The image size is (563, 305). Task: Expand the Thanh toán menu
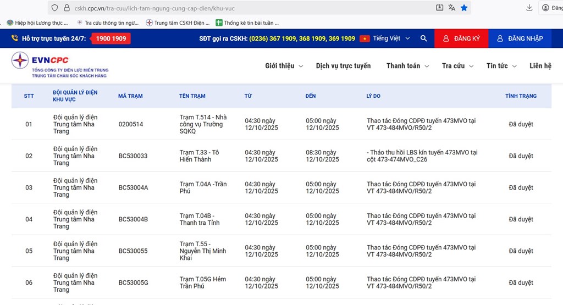pos(406,66)
